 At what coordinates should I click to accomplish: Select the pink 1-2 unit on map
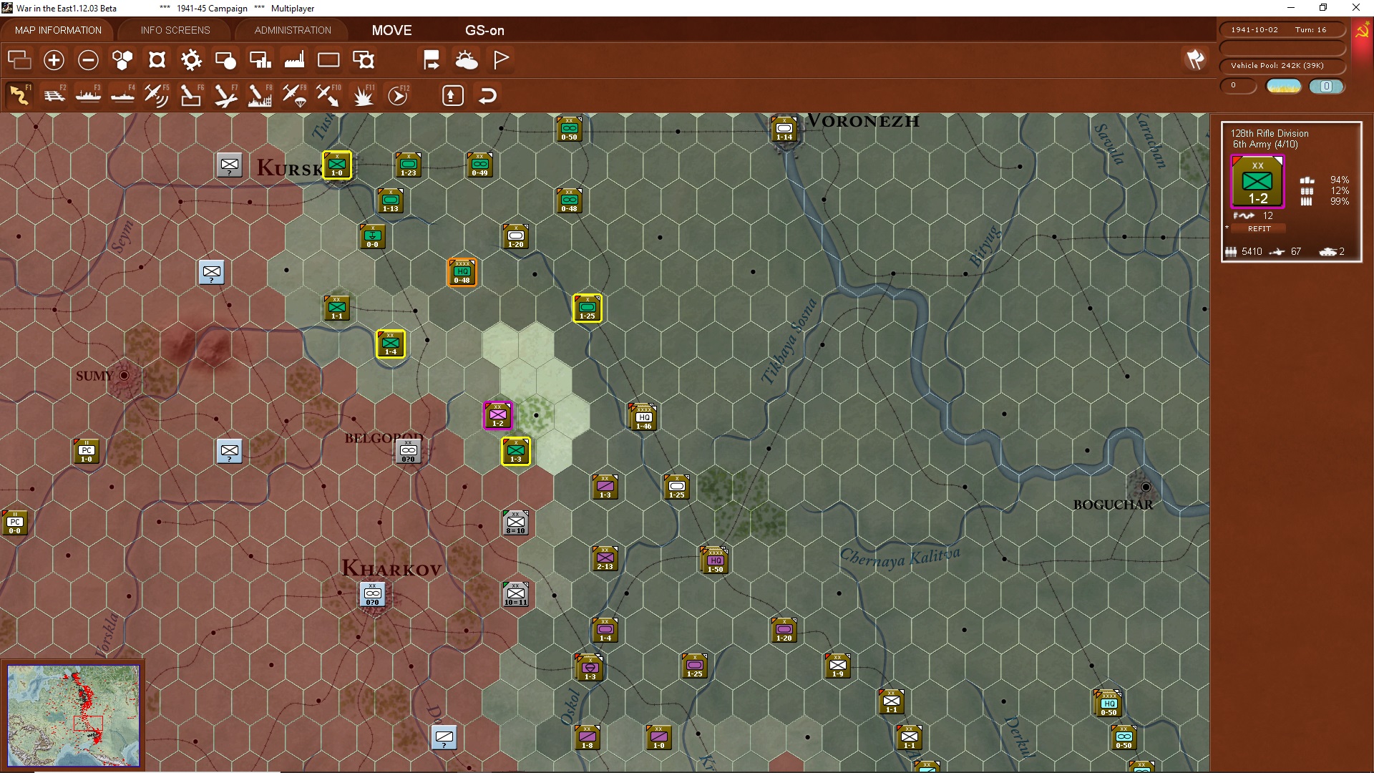pyautogui.click(x=498, y=415)
